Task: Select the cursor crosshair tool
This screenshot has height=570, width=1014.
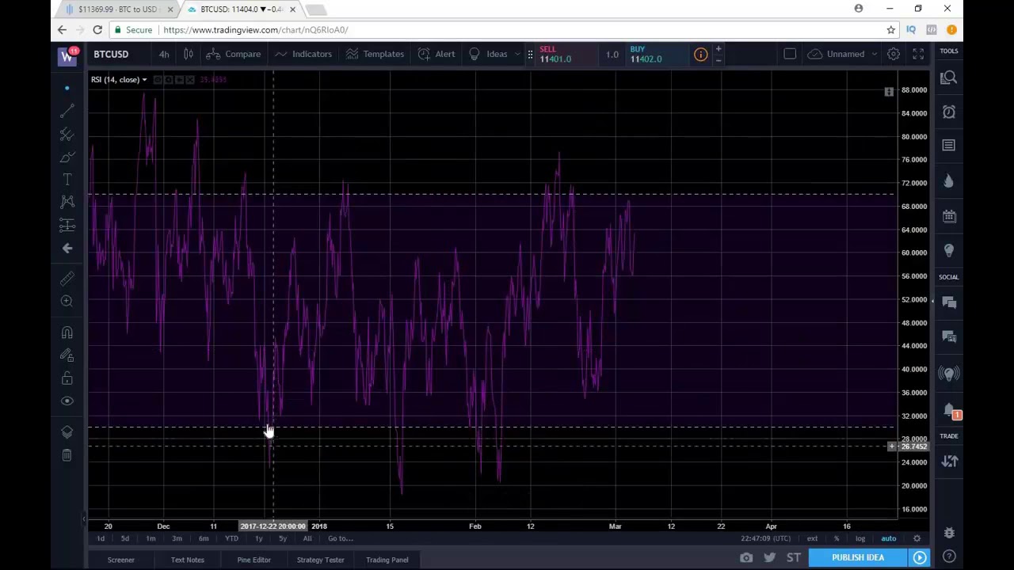Action: point(67,88)
